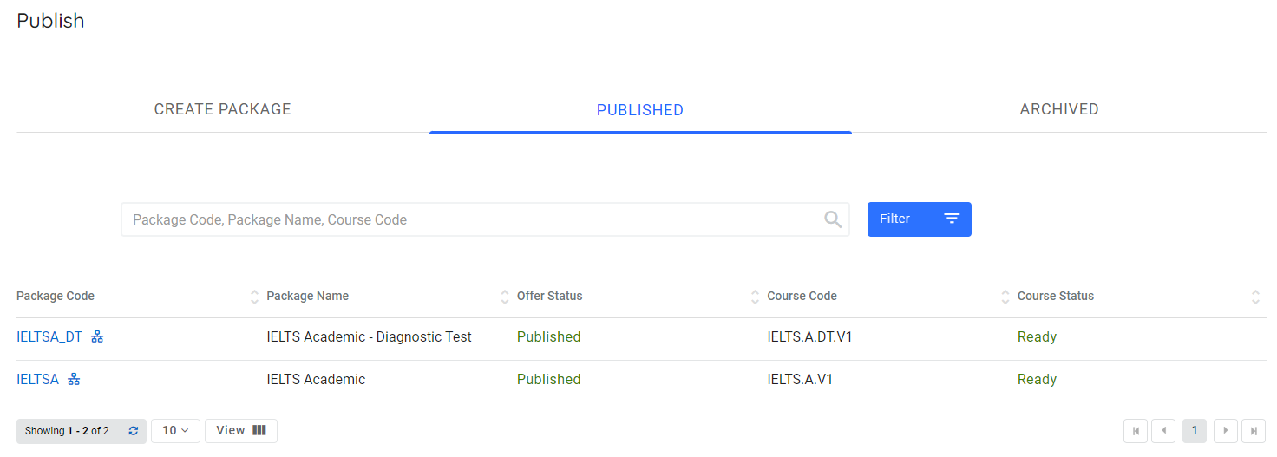Sort by Course Code column
1277x457 pixels.
coord(1005,297)
